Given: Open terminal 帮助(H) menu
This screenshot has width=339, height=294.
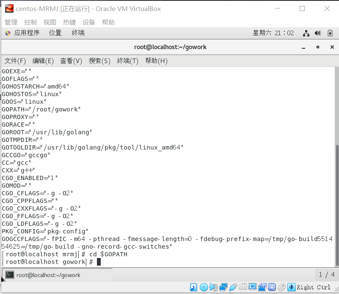Looking at the screenshot, I should (x=156, y=61).
